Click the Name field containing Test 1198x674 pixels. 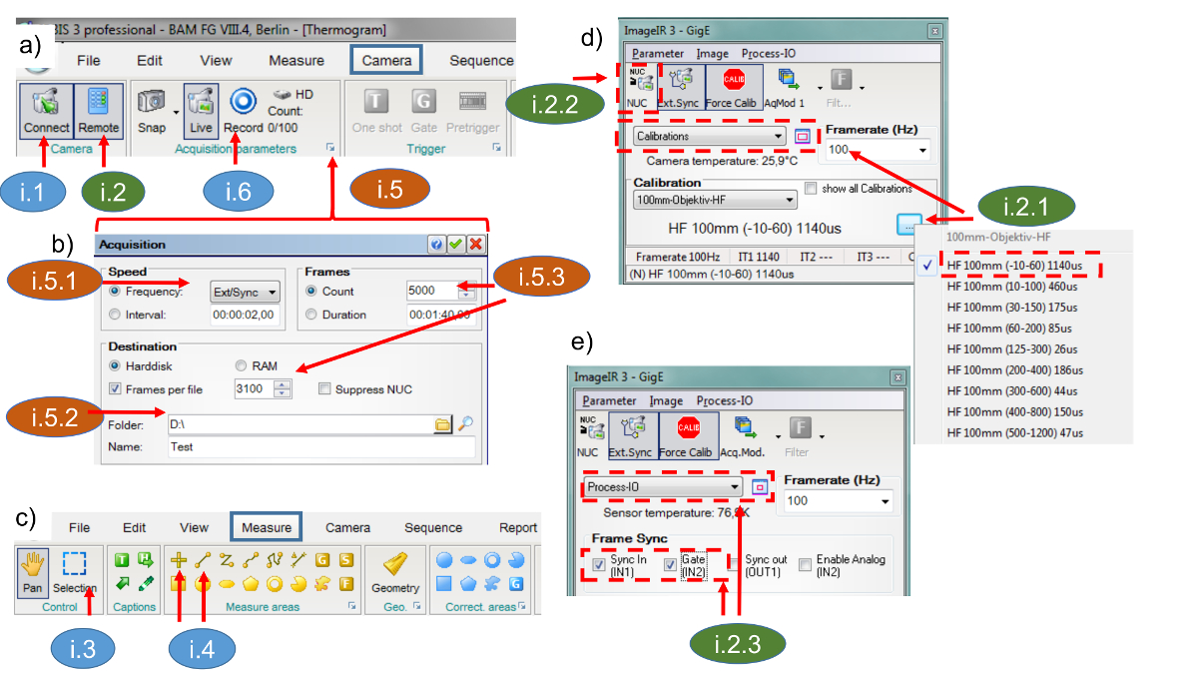point(321,447)
